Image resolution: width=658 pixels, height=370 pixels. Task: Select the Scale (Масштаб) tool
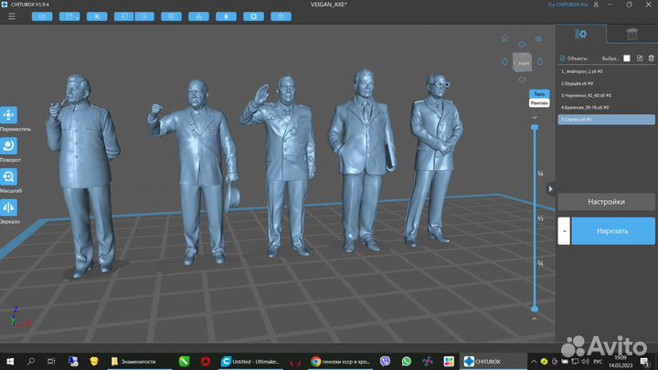[10, 177]
